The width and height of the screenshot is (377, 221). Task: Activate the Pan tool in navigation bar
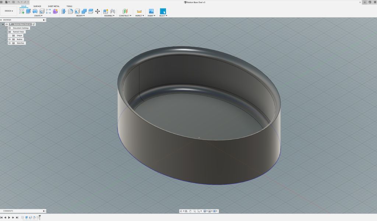pos(190,211)
